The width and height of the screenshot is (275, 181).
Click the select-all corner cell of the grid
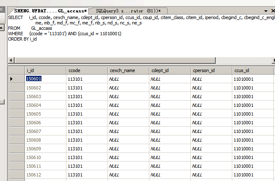pyautogui.click(x=17, y=70)
